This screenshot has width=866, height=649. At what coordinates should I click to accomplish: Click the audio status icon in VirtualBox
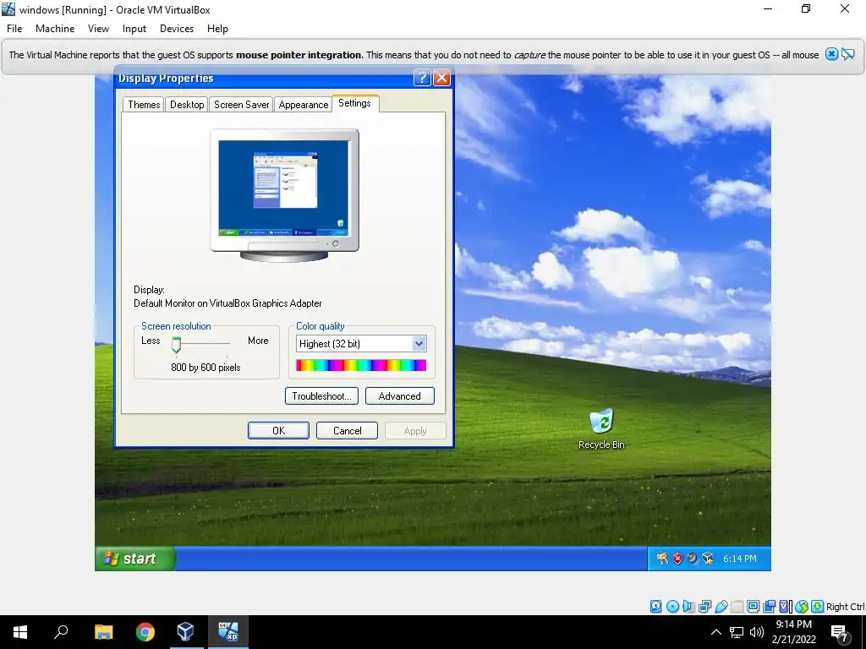click(688, 607)
